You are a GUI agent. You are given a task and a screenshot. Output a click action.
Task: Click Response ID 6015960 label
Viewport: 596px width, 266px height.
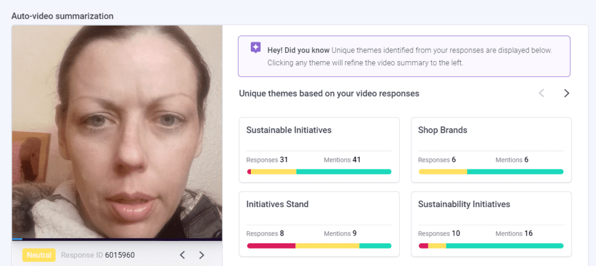[98, 255]
